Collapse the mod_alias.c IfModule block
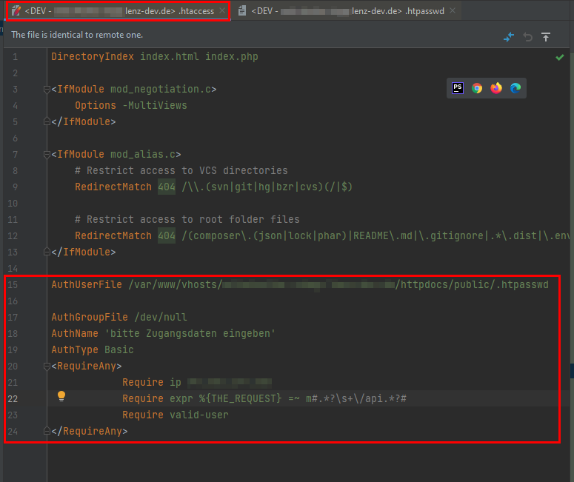Screen dimensions: 574x482 47,155
